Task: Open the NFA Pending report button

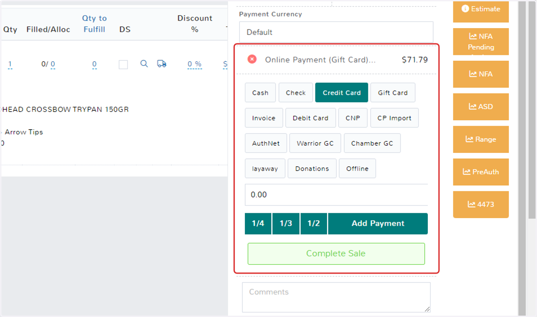Action: click(481, 42)
